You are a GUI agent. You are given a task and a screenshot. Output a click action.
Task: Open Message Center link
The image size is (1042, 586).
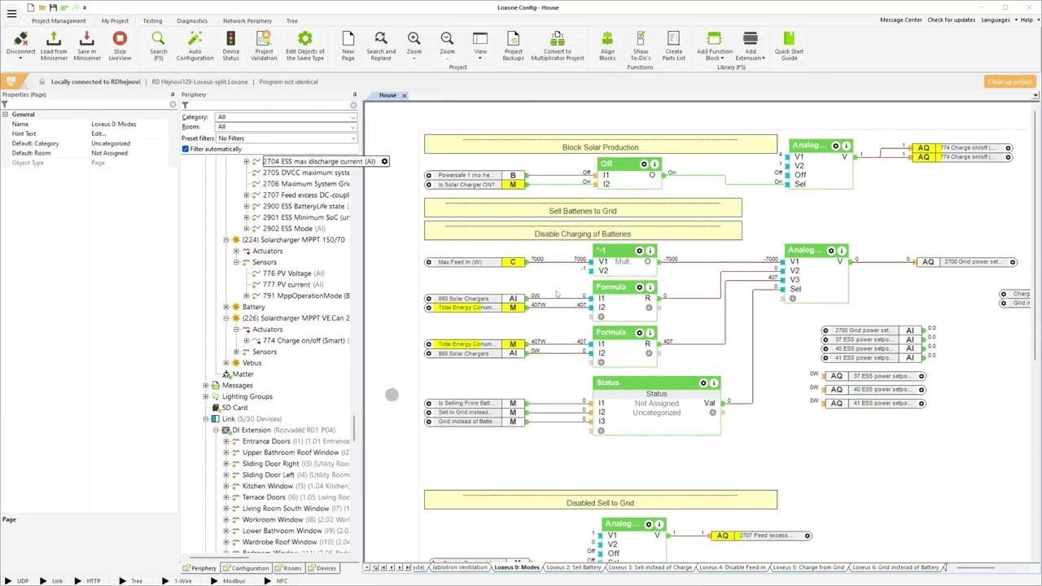pyautogui.click(x=901, y=20)
